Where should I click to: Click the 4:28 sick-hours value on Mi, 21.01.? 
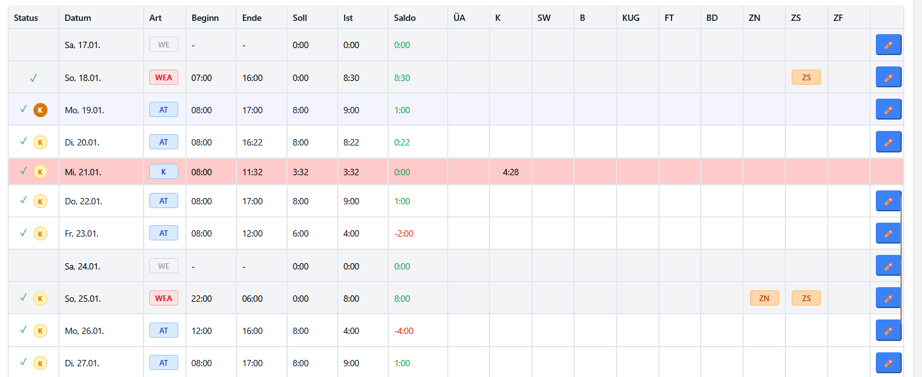coord(511,172)
